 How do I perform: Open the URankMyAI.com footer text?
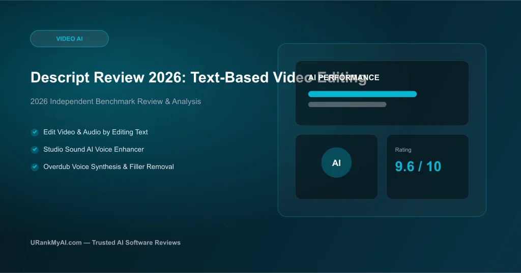105,243
